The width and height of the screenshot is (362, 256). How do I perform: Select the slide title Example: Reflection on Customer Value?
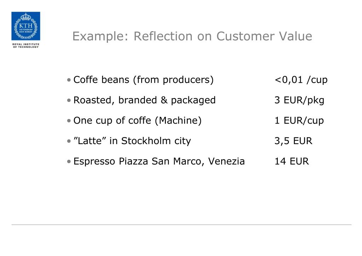click(192, 36)
